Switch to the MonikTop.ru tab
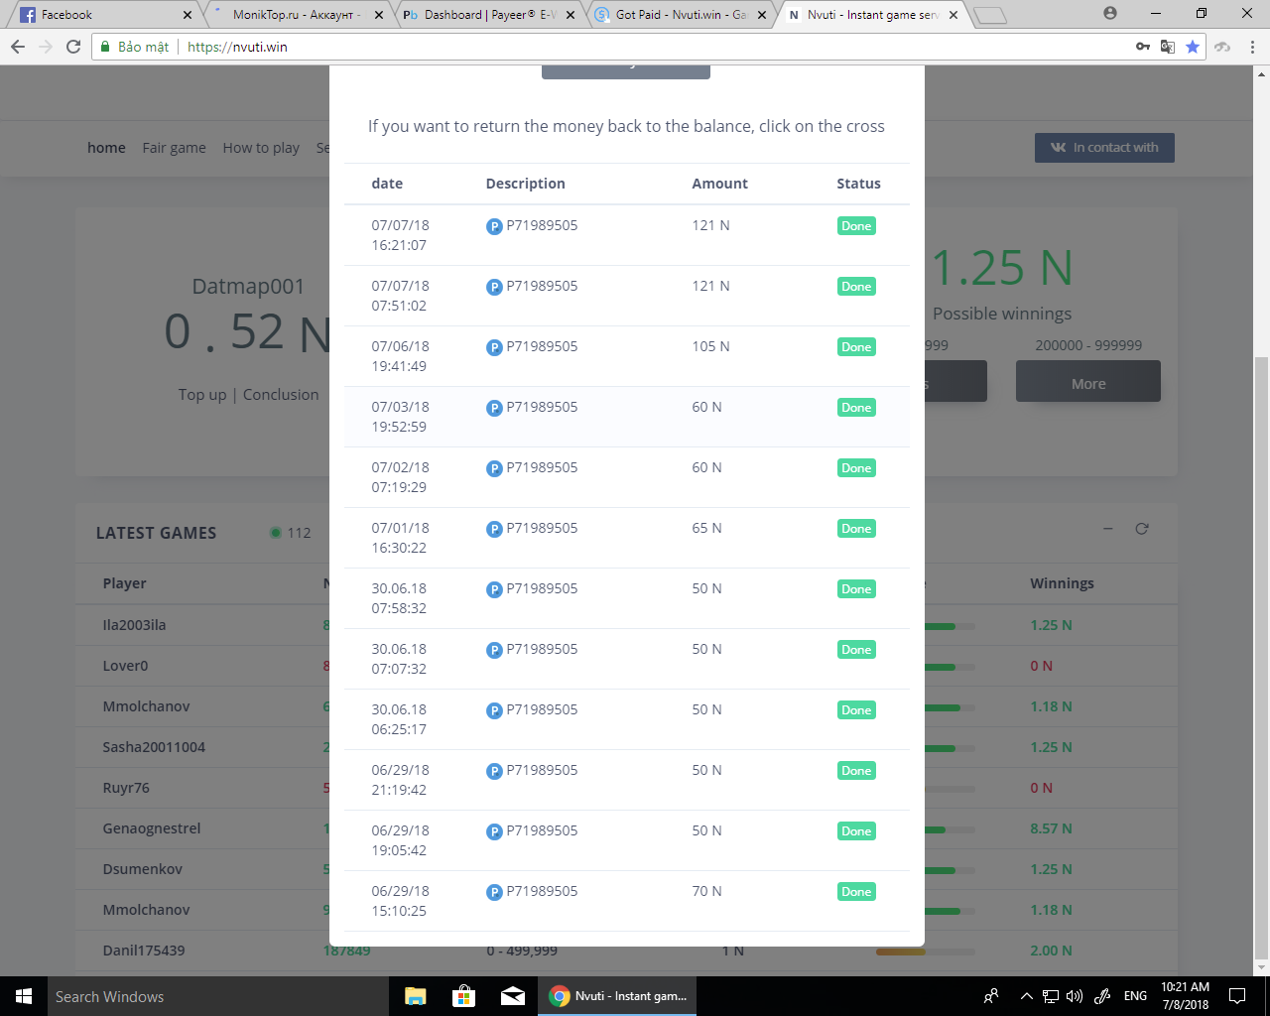The height and width of the screenshot is (1016, 1270). pyautogui.click(x=296, y=15)
